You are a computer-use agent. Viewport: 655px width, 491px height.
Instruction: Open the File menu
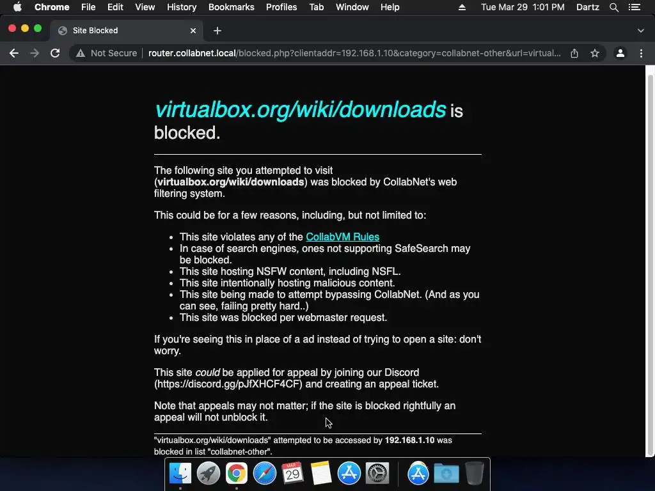click(88, 7)
